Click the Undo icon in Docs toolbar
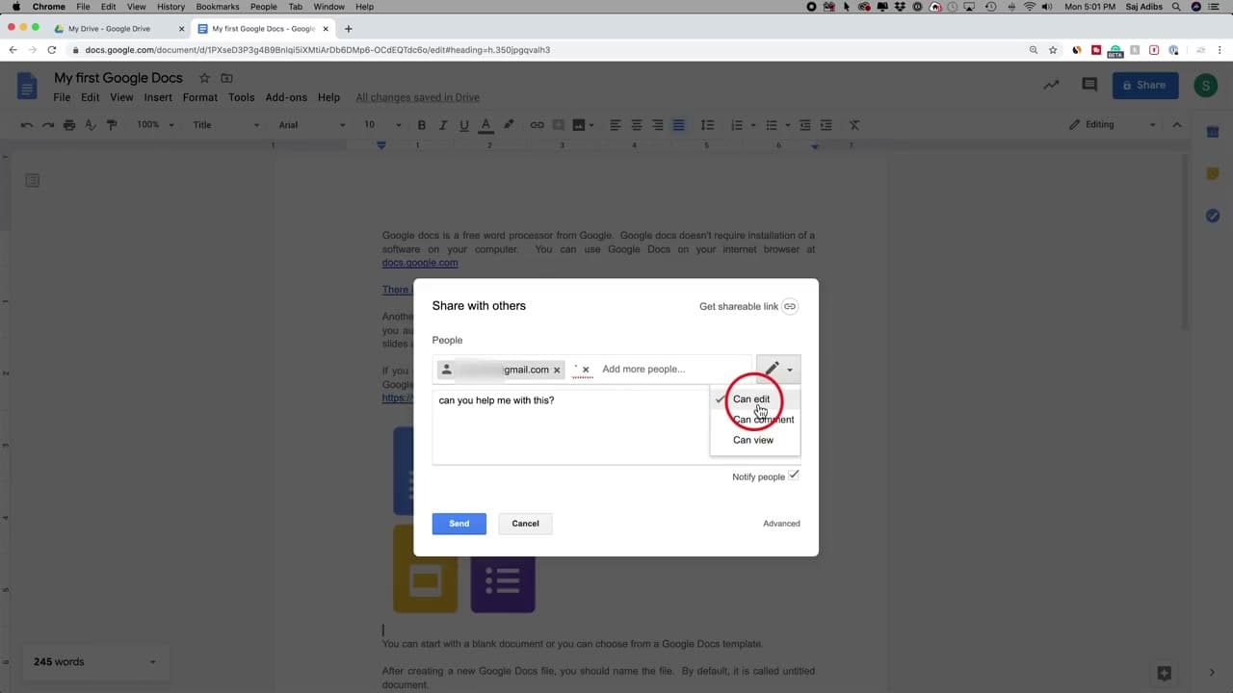The height and width of the screenshot is (693, 1233). (26, 125)
